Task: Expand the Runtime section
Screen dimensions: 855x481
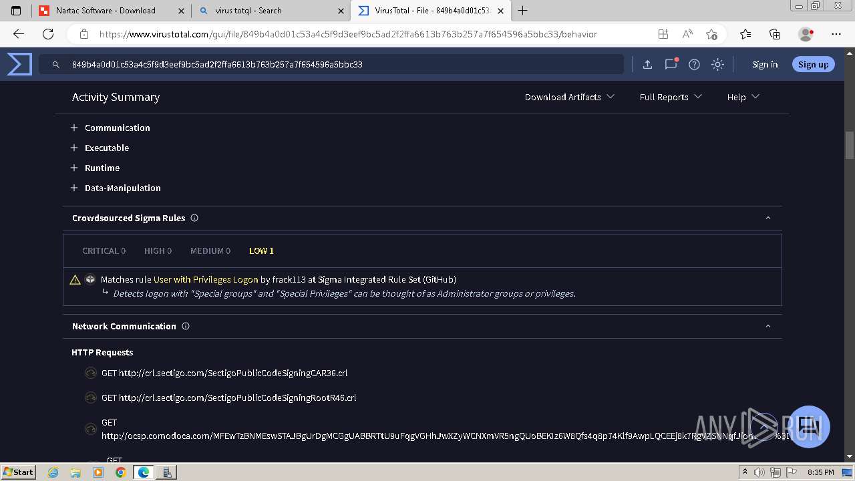Action: (95, 168)
